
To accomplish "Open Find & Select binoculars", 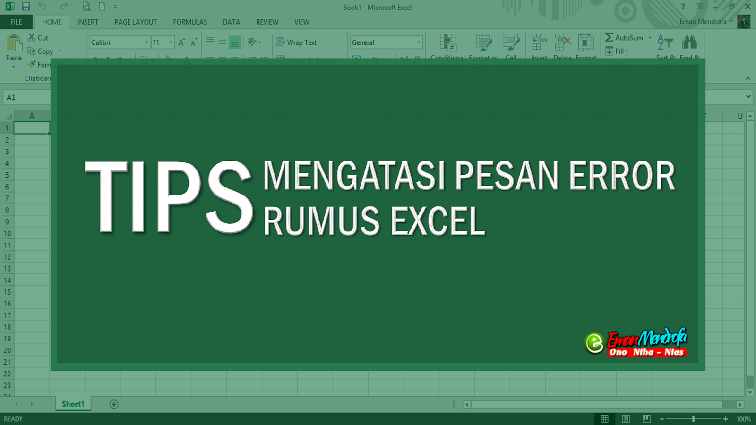I will coord(689,42).
